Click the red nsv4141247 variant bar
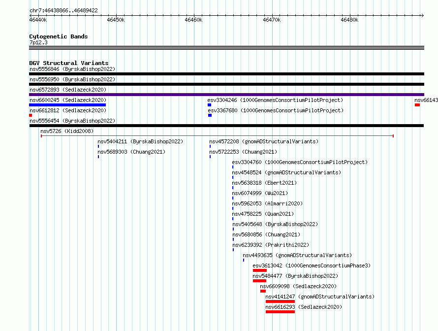The width and height of the screenshot is (438, 331). point(280,301)
